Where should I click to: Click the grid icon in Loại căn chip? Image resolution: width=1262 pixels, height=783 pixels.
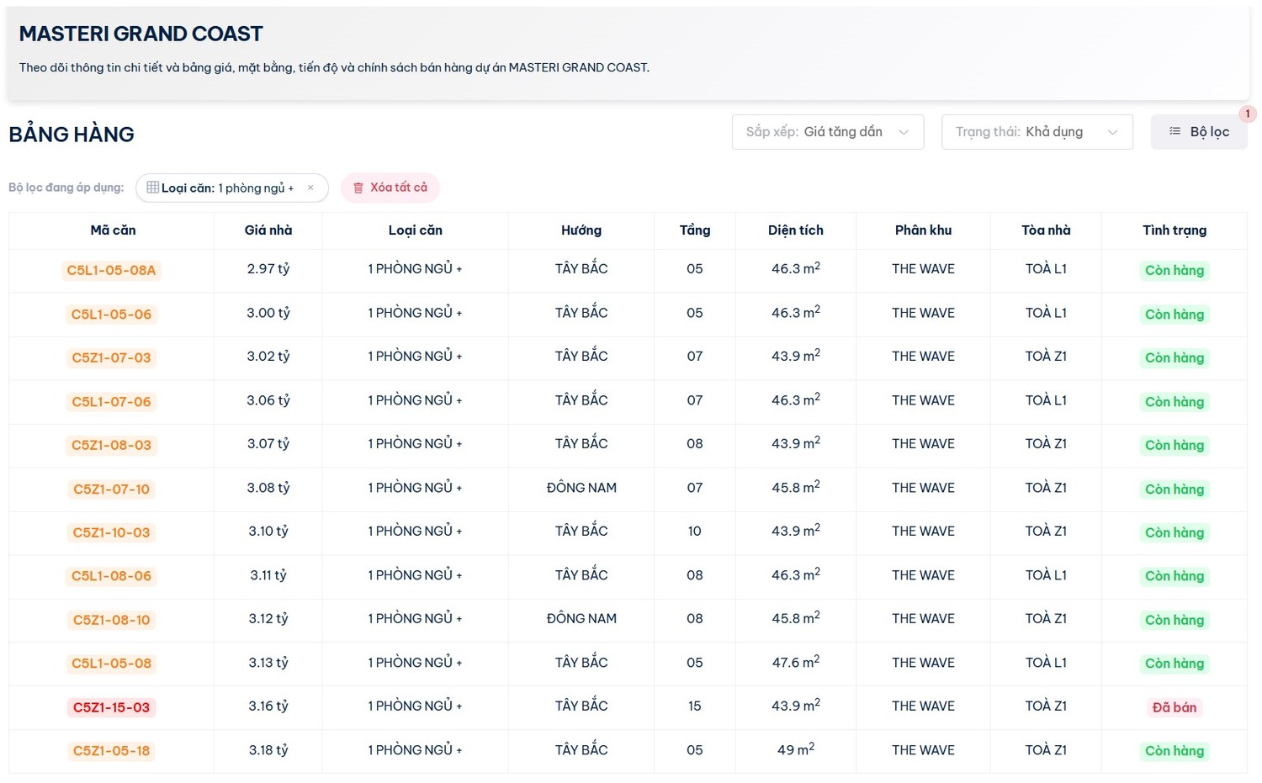click(152, 188)
